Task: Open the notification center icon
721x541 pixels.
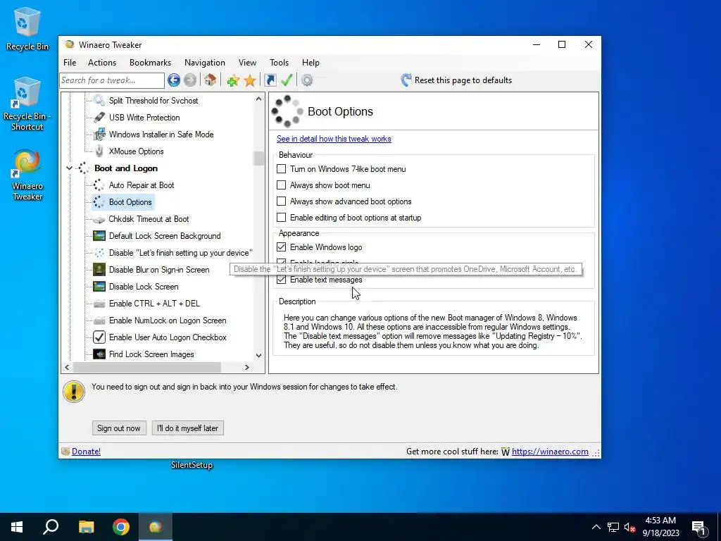Action: [699, 527]
